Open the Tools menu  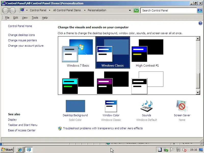coord(35,18)
